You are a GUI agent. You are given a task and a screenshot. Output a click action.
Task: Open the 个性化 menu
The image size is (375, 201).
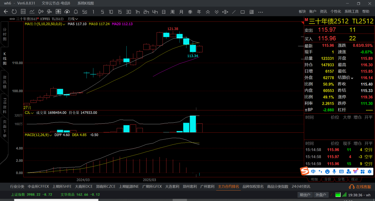click(336, 11)
